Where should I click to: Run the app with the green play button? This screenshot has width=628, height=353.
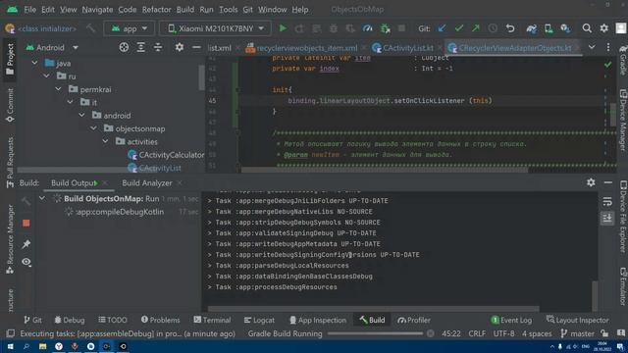[283, 28]
